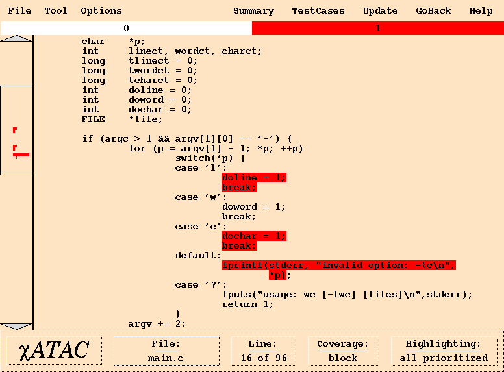Click the χATAC logo

[x=55, y=351]
